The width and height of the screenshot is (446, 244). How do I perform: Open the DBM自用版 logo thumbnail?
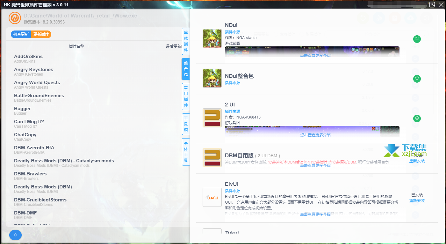click(212, 158)
